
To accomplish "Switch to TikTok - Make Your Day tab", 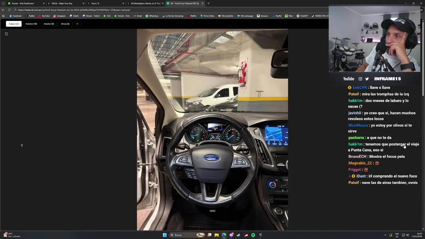I will click(66, 3).
